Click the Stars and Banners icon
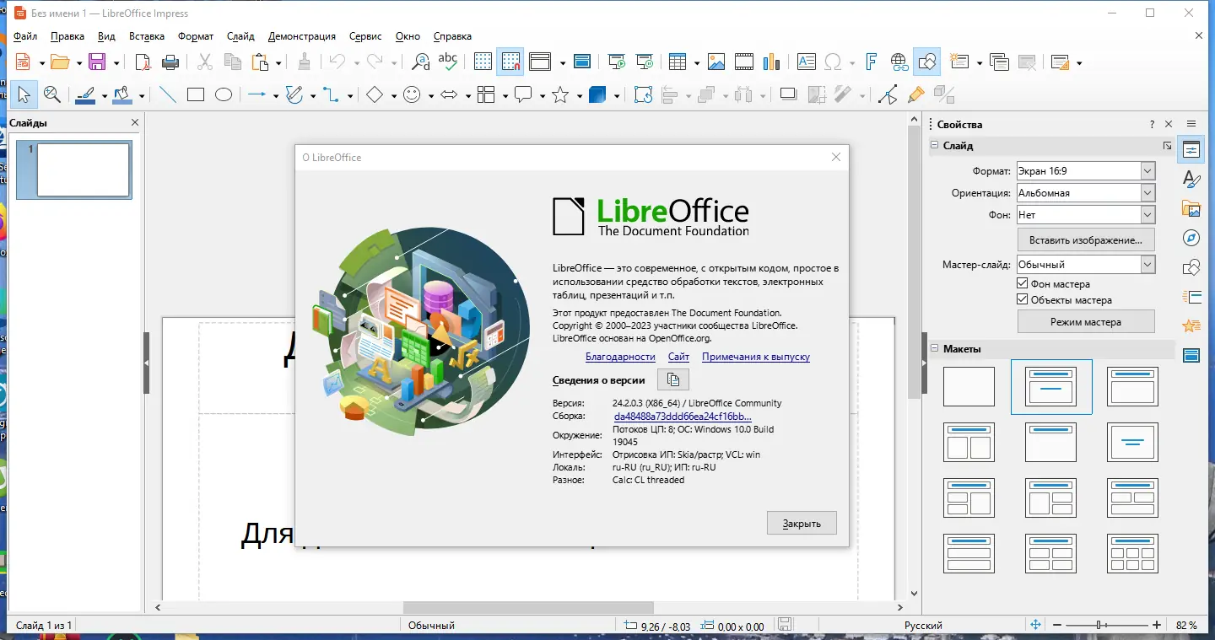1215x640 pixels. click(x=560, y=95)
